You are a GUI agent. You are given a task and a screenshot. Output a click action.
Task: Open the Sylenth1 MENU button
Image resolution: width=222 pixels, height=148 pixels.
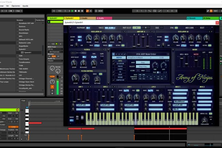coord(119,58)
